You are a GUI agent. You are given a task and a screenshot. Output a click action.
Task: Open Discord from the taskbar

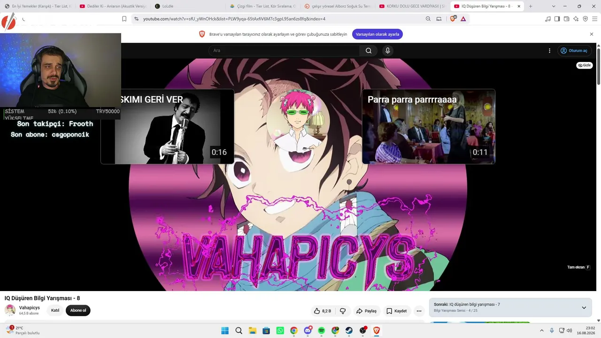pos(308,330)
